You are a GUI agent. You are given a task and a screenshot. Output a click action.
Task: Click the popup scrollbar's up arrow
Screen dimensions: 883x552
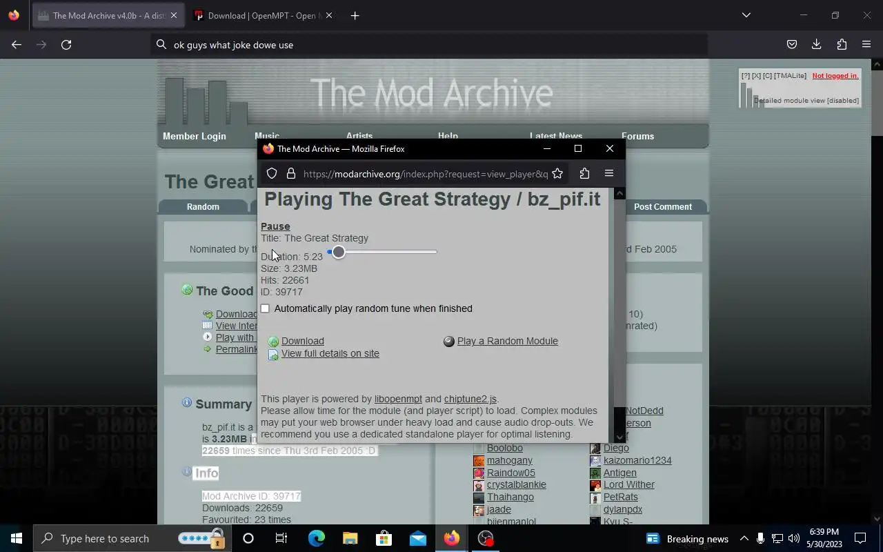tap(619, 194)
